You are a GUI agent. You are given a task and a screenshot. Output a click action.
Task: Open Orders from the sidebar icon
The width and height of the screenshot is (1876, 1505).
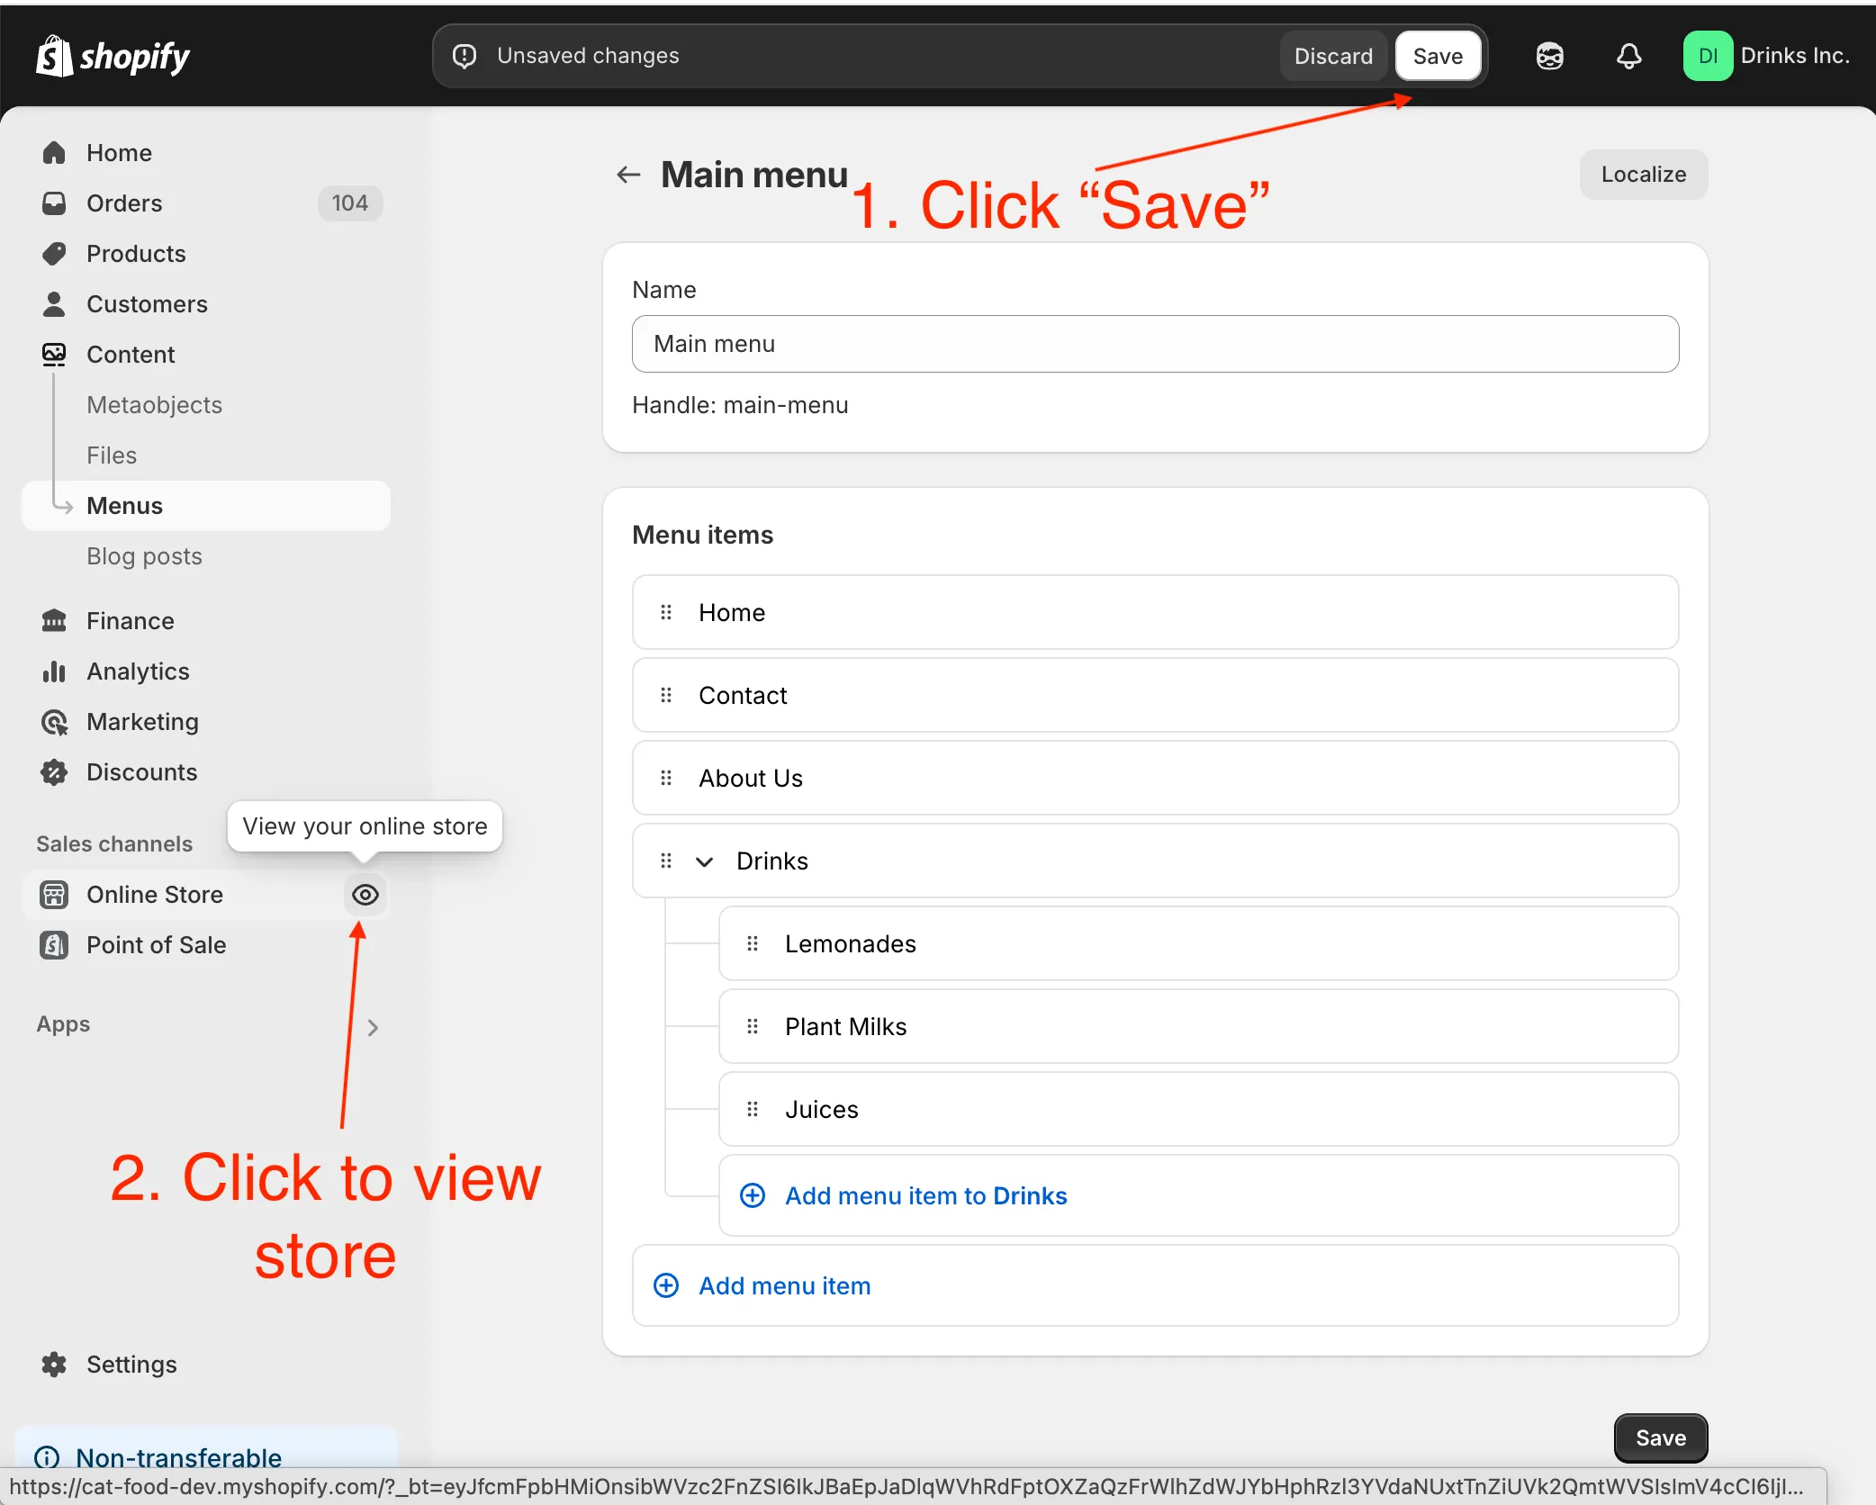(x=54, y=203)
